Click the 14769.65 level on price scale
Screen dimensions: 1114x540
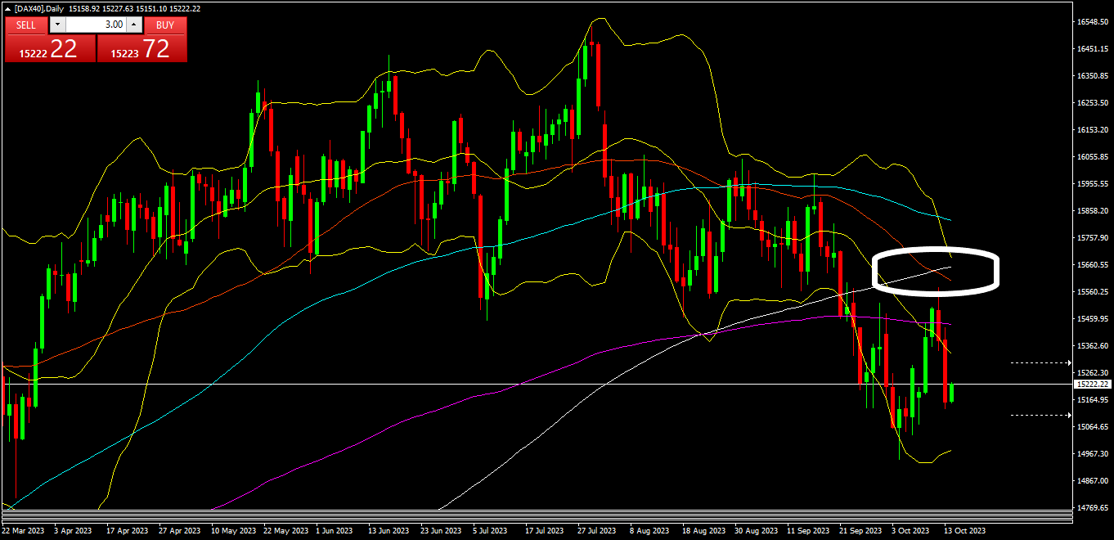[x=1093, y=508]
